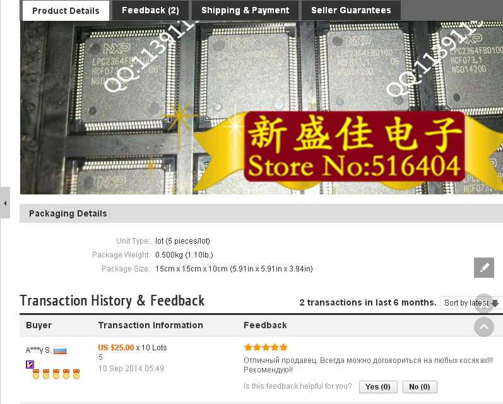The width and height of the screenshot is (503, 404).
Task: Open the Shipping & Payment tab
Action: [x=245, y=11]
